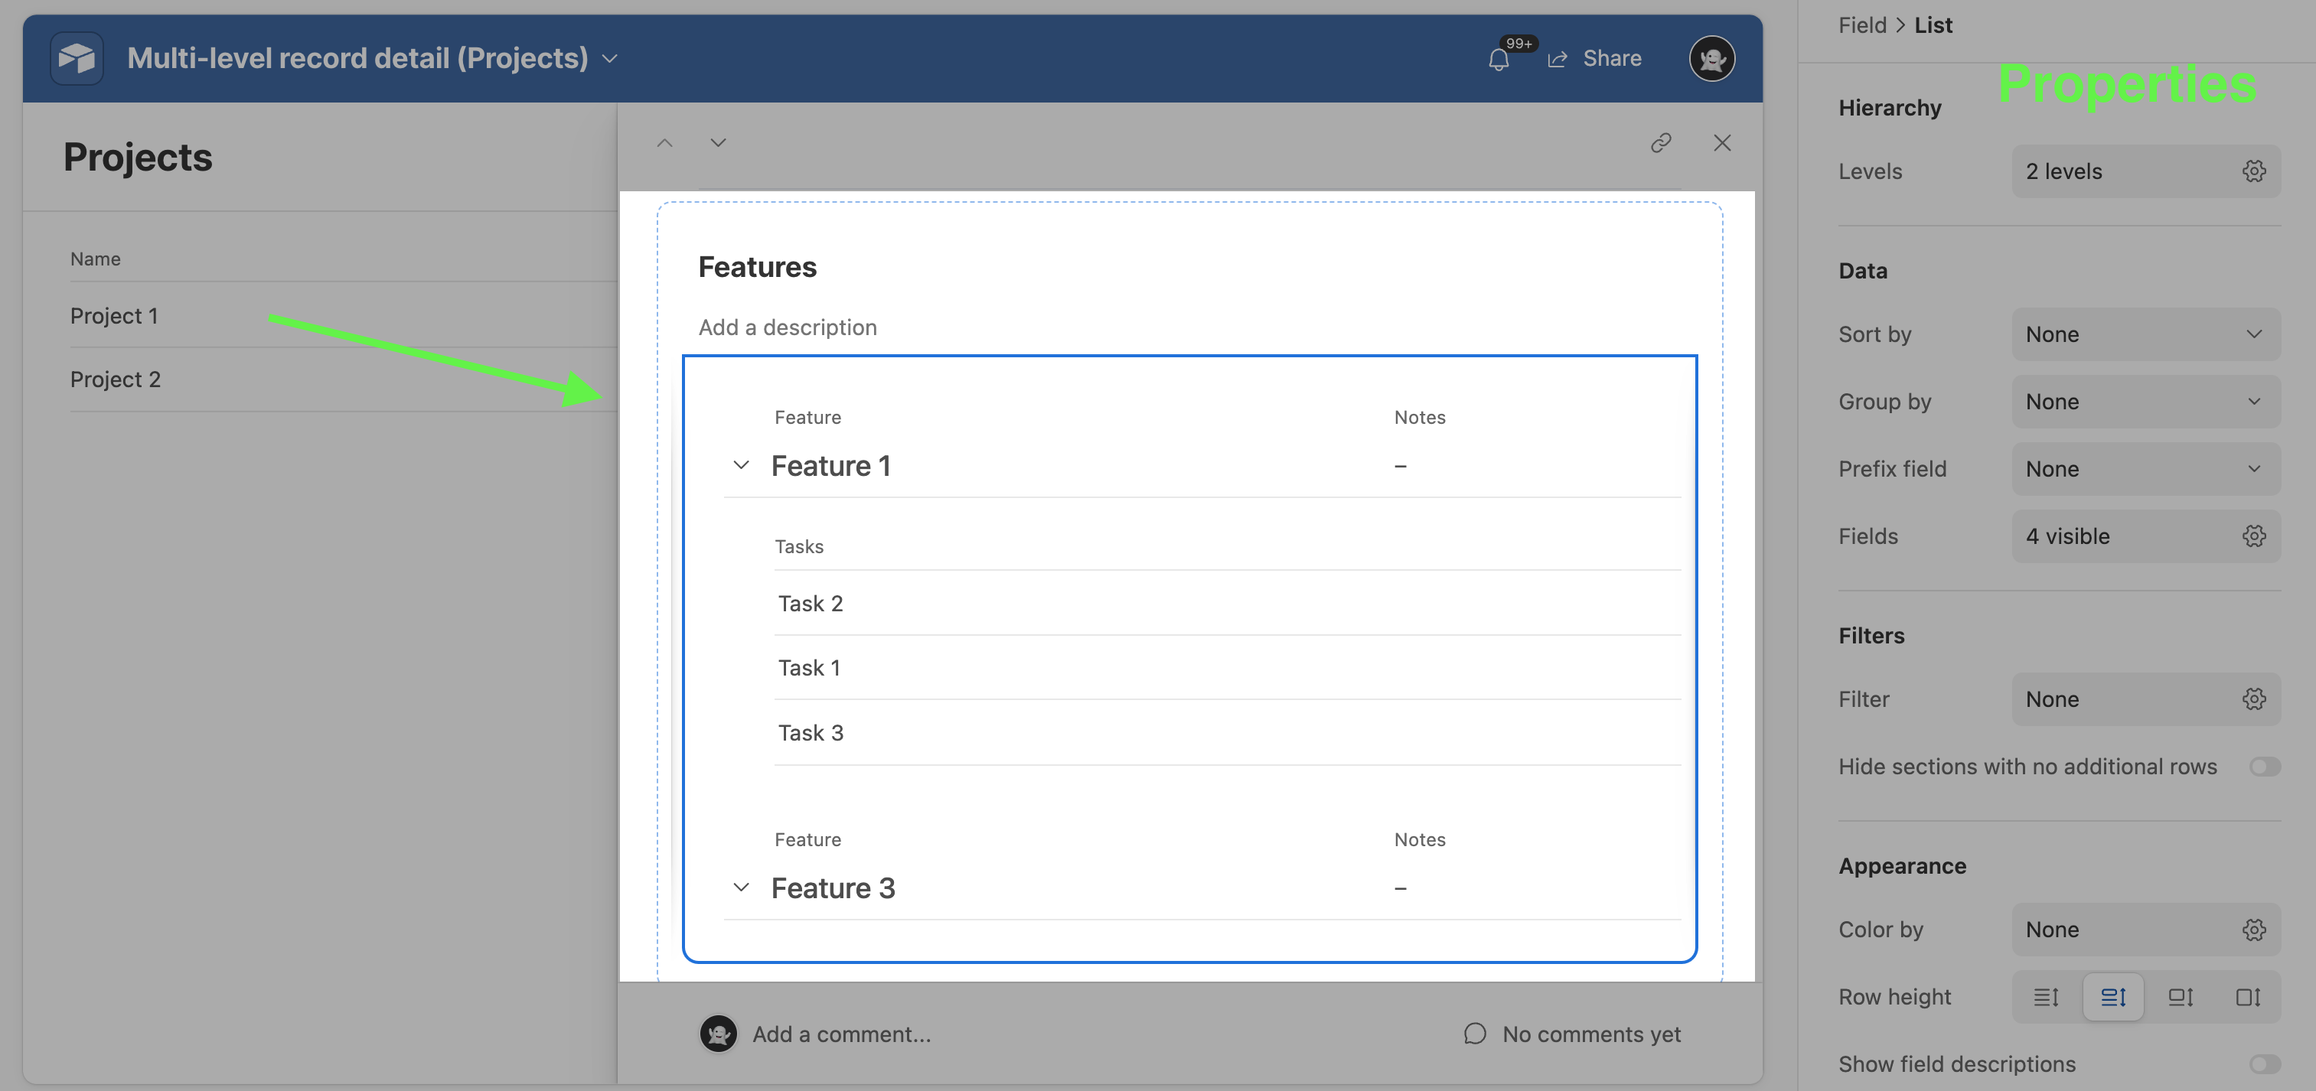Collapse the Feature 3 row
This screenshot has width=2316, height=1091.
coord(741,888)
